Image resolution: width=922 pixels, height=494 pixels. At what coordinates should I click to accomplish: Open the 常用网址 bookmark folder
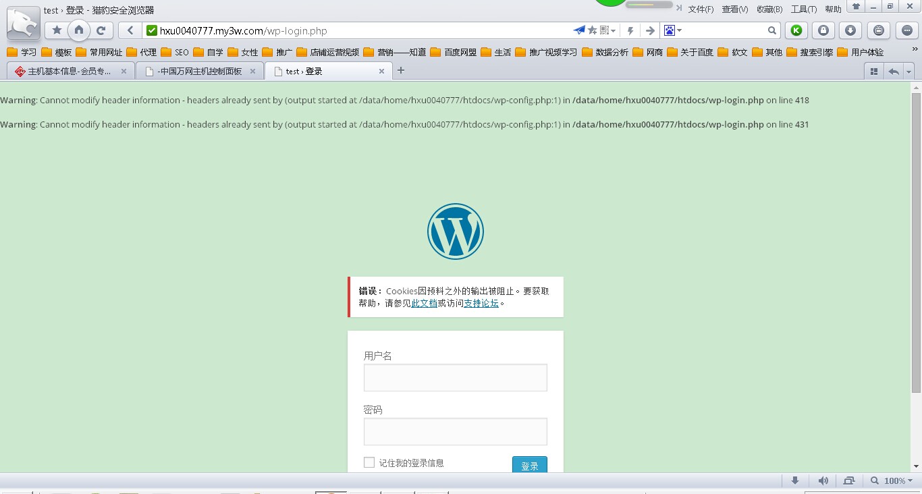pyautogui.click(x=99, y=52)
